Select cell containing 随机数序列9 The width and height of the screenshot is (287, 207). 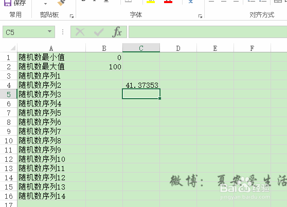point(51,149)
